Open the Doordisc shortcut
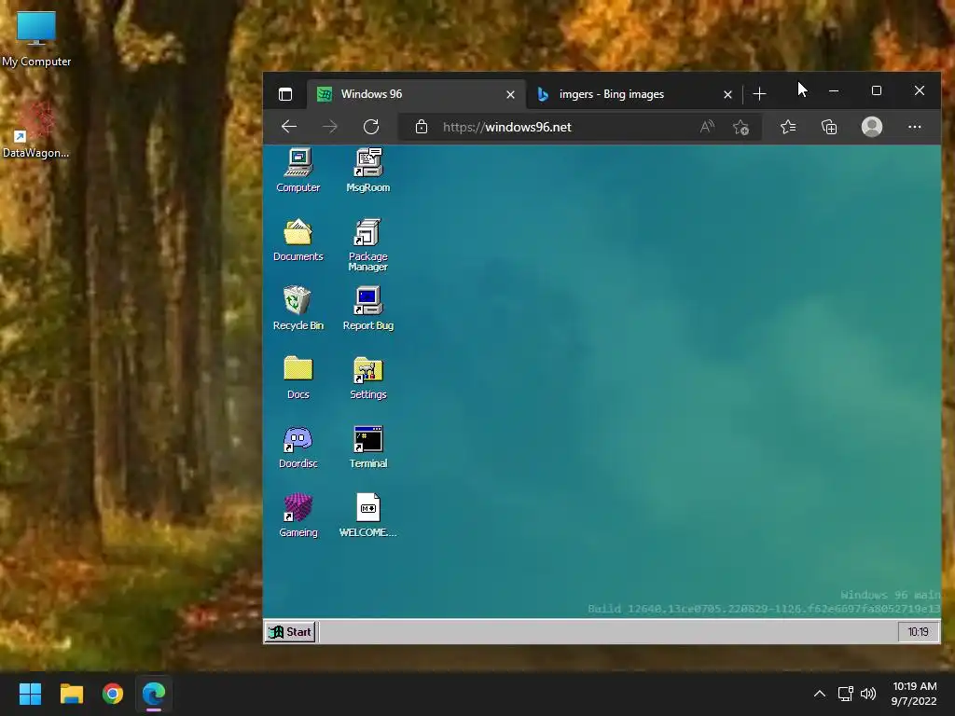The image size is (955, 716). [298, 447]
